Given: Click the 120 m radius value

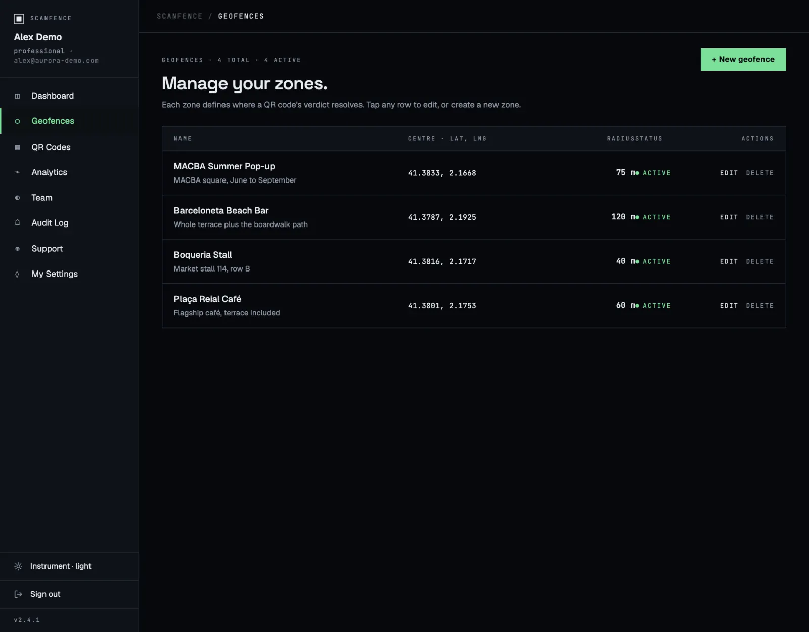Looking at the screenshot, I should coord(623,217).
